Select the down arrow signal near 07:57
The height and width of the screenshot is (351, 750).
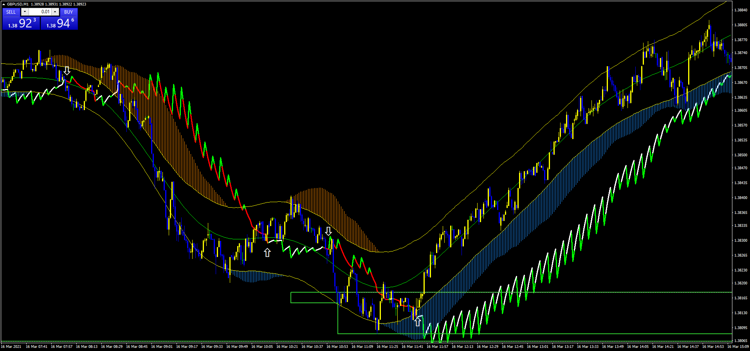click(67, 71)
